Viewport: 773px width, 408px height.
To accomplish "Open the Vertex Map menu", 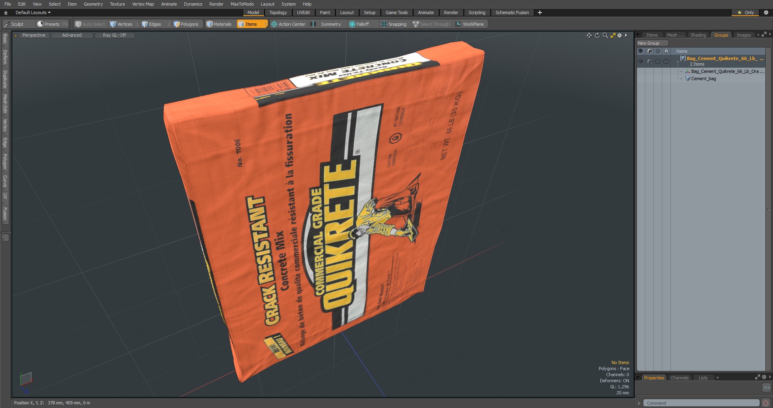I will coord(143,4).
